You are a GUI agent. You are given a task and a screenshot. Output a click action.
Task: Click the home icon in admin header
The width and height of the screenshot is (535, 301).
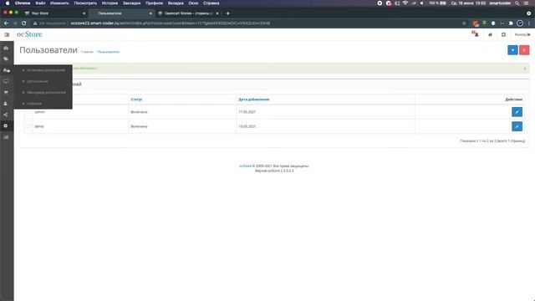(x=491, y=34)
